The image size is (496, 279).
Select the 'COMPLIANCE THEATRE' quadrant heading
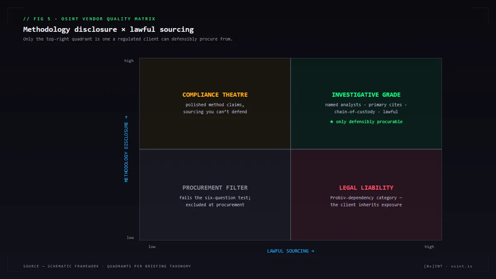pyautogui.click(x=215, y=95)
